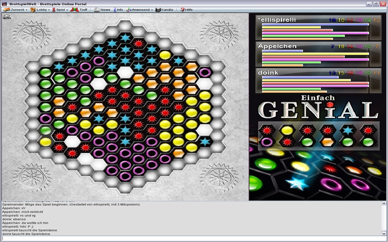Click chat line 'doink: ebenso'

click(x=14, y=219)
